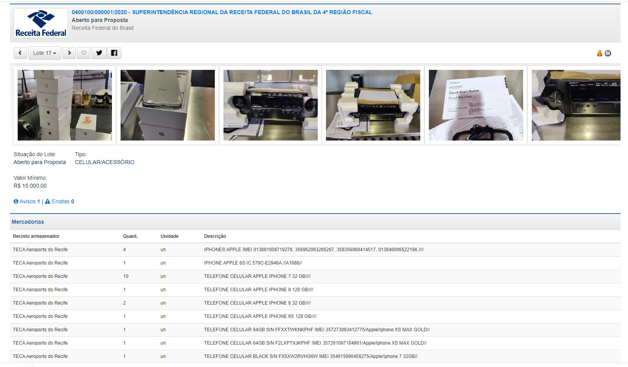This screenshot has width=628, height=367.
Task: Click Aberto para Proposta lot status value
Action: (x=40, y=162)
